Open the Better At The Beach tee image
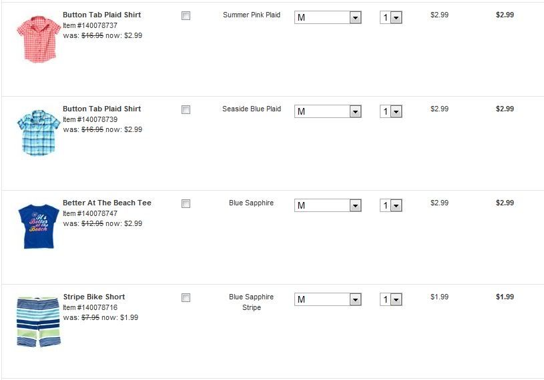Viewport: 544px width, 380px height. [x=38, y=227]
